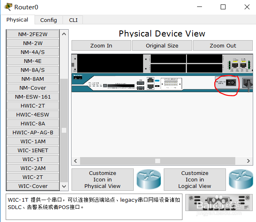This screenshot has width=256, height=222.
Task: Select the NM-2W module
Action: [33, 43]
